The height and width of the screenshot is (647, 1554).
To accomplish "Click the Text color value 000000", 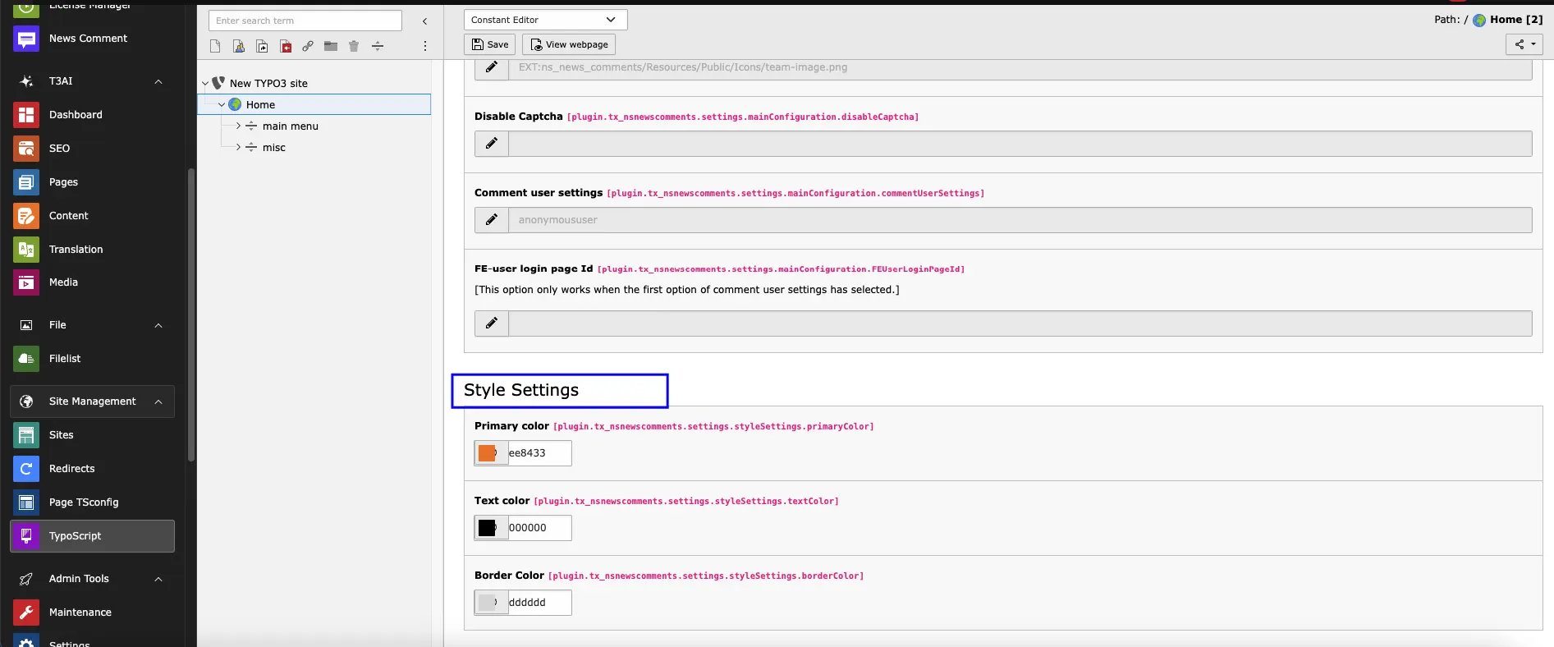I will [539, 528].
